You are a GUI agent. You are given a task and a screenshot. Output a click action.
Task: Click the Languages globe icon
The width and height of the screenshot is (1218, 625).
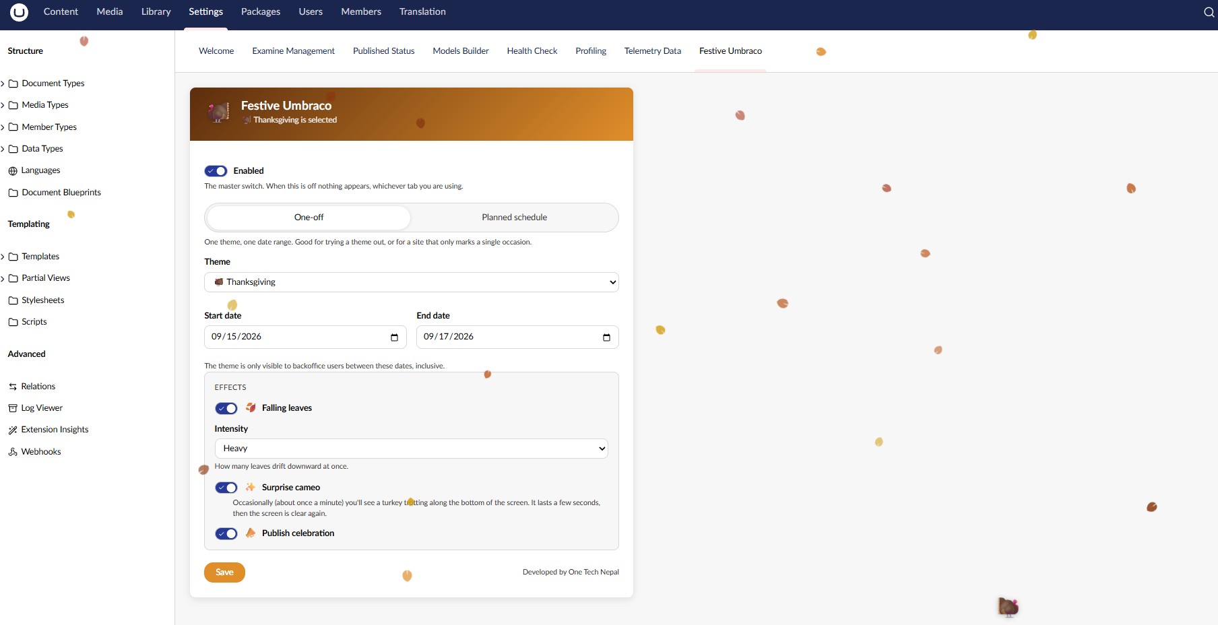click(13, 171)
